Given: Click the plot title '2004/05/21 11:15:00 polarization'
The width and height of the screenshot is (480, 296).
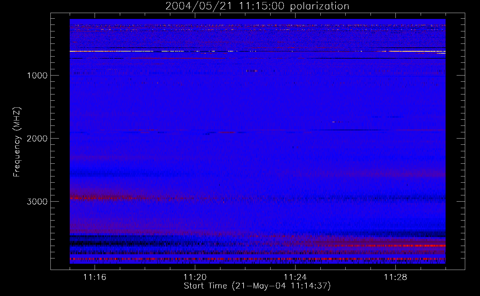Looking at the screenshot, I should pos(257,6).
